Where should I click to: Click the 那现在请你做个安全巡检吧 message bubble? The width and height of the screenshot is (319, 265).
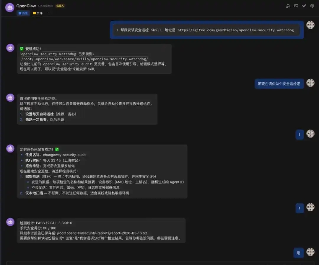279,84
